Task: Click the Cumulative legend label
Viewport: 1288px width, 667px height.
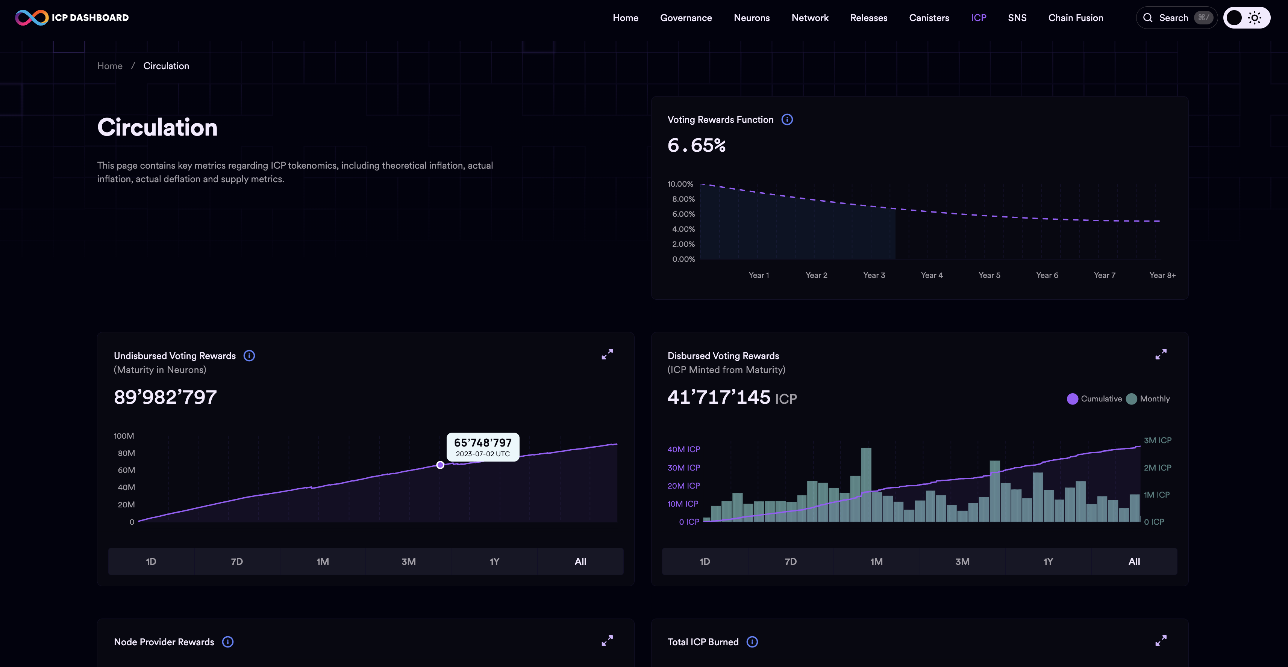Action: tap(1102, 399)
